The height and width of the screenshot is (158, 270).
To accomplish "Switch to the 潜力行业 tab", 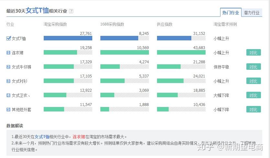I will point(252,13).
